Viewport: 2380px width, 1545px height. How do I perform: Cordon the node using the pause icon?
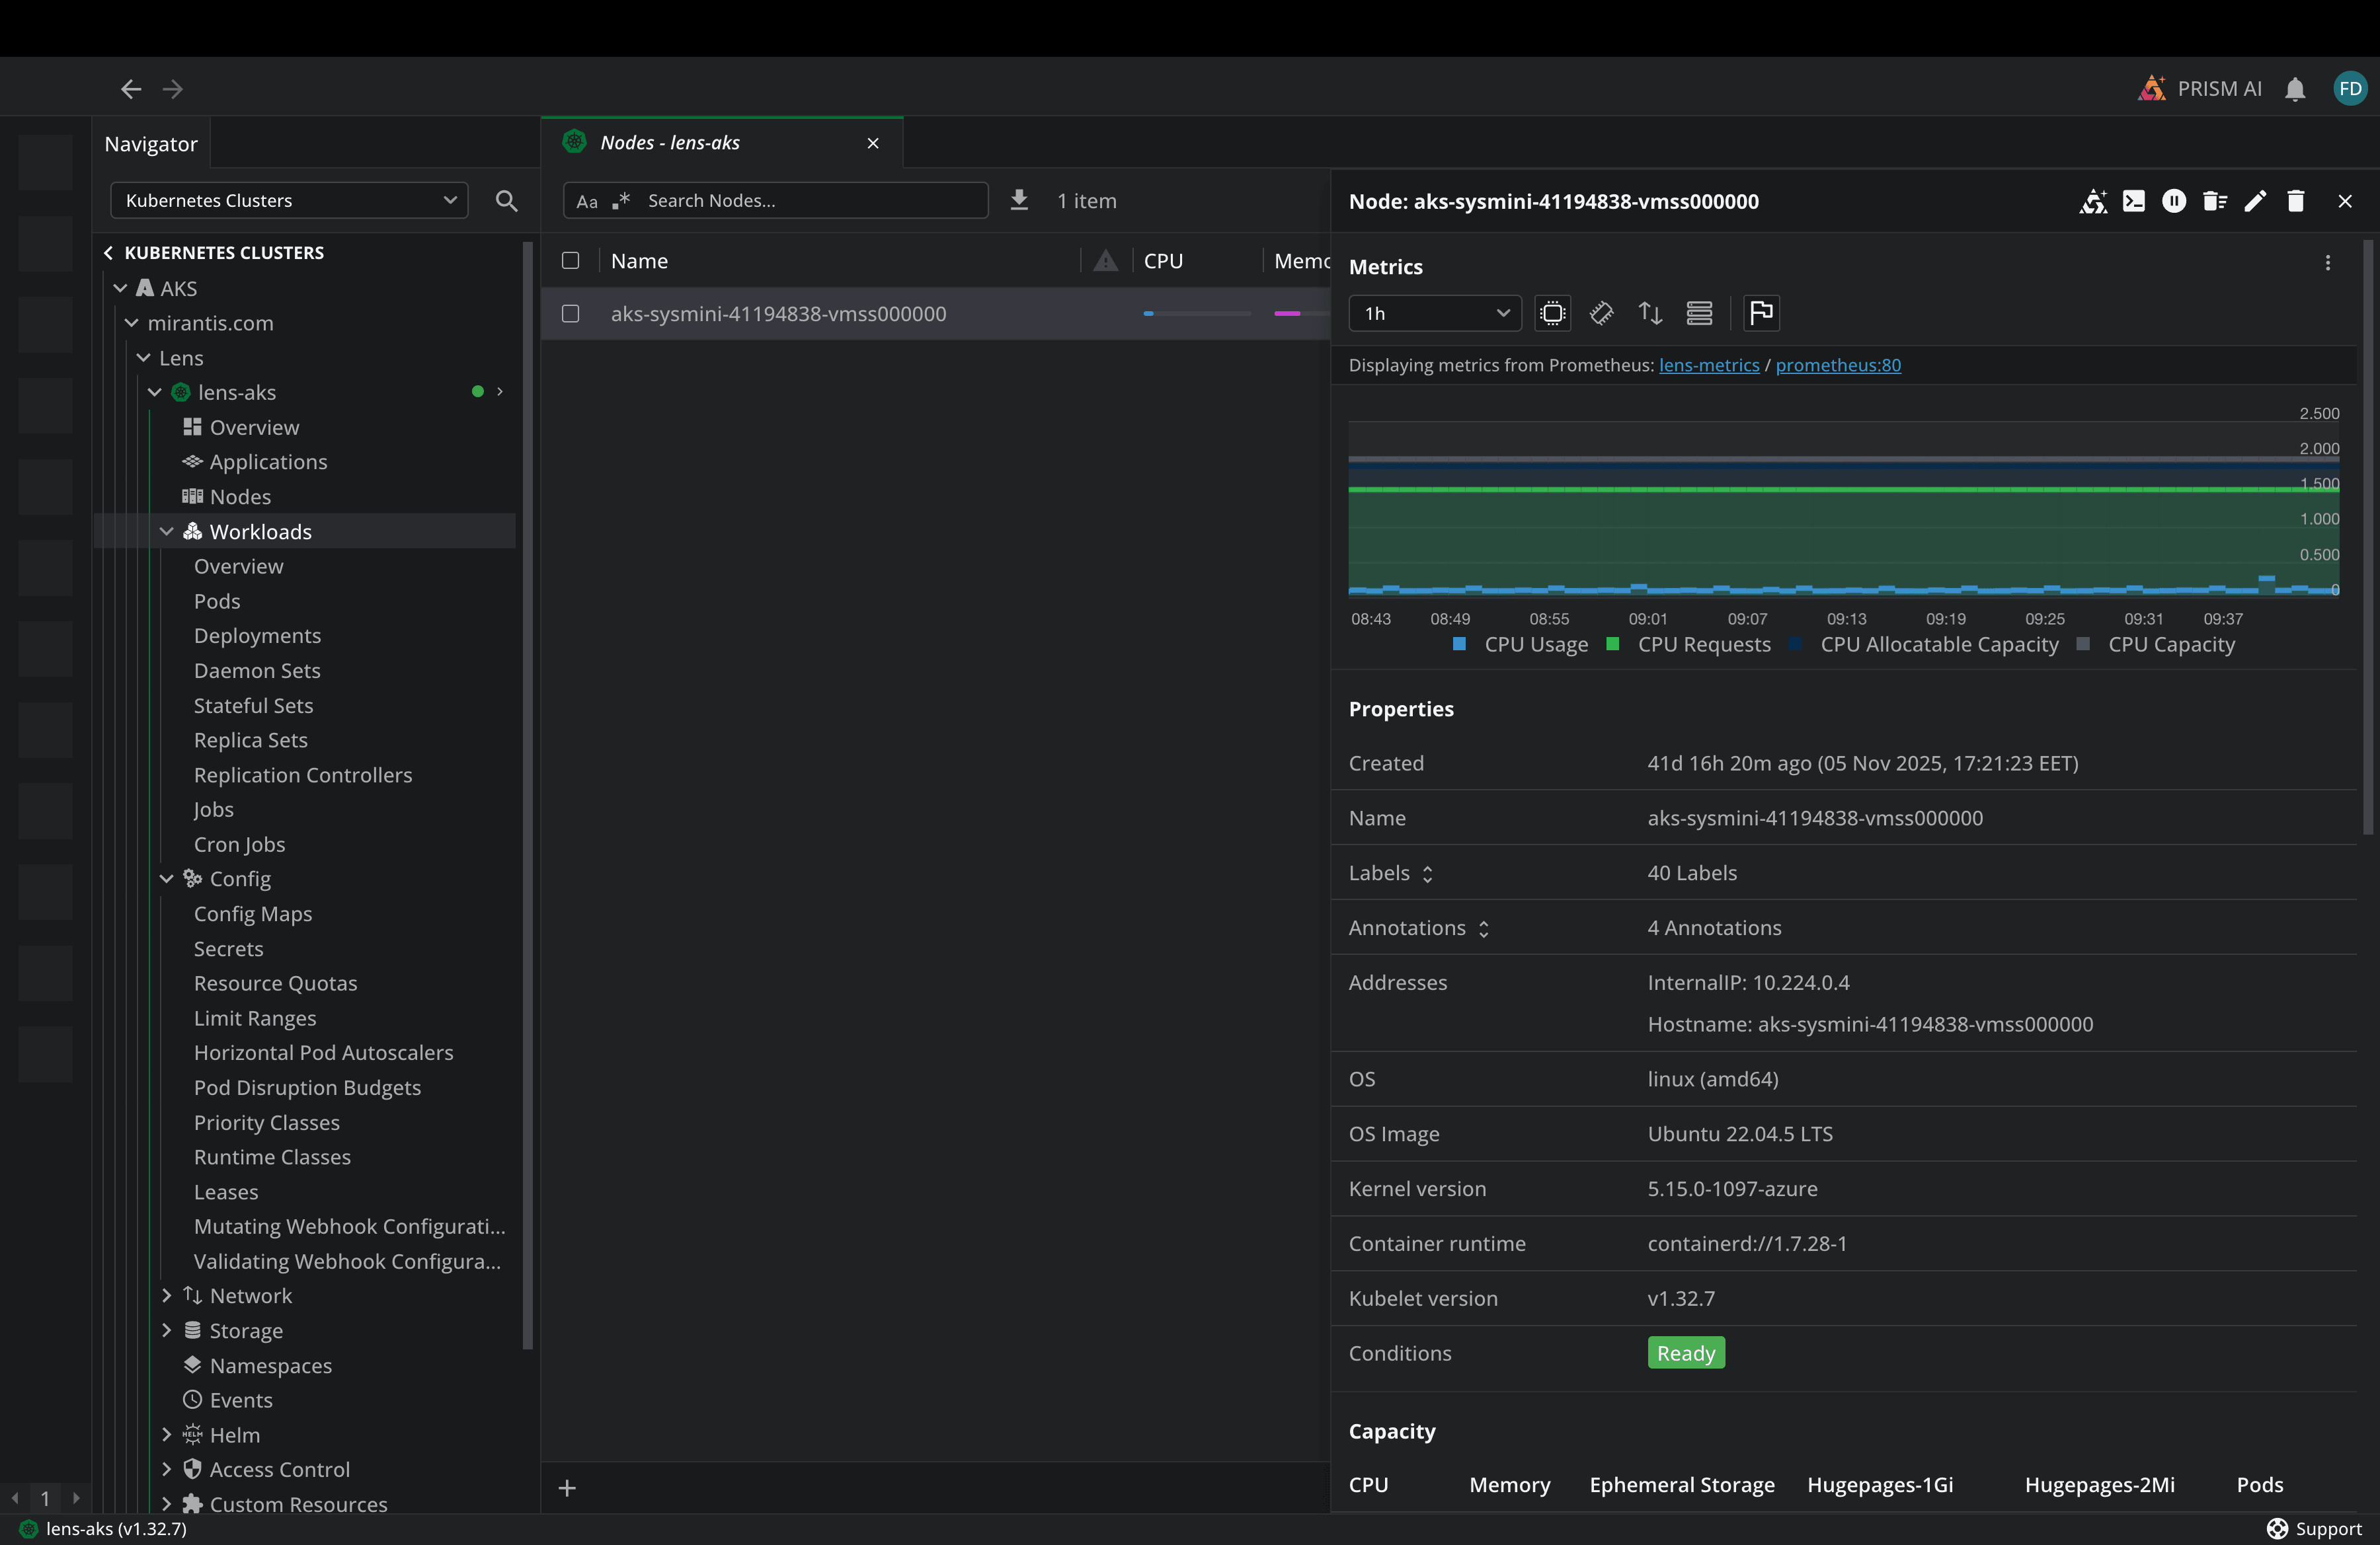coord(2175,201)
